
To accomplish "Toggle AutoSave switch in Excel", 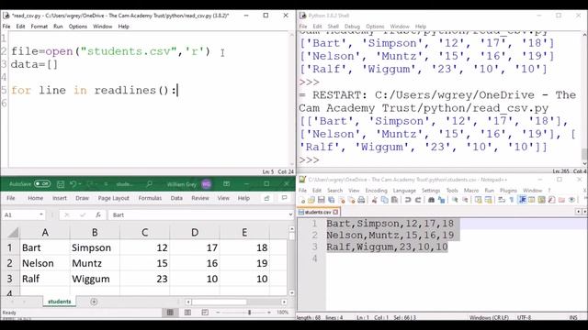I will 42,184.
